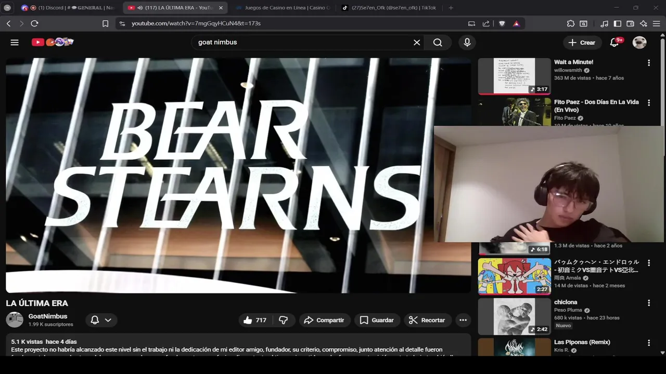Open options for Wait a Minute! video
The height and width of the screenshot is (374, 666).
[x=649, y=63]
